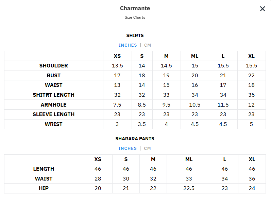This screenshot has width=271, height=203.
Task: Click the SLEEVE LENGTH row label
Action: coord(54,114)
